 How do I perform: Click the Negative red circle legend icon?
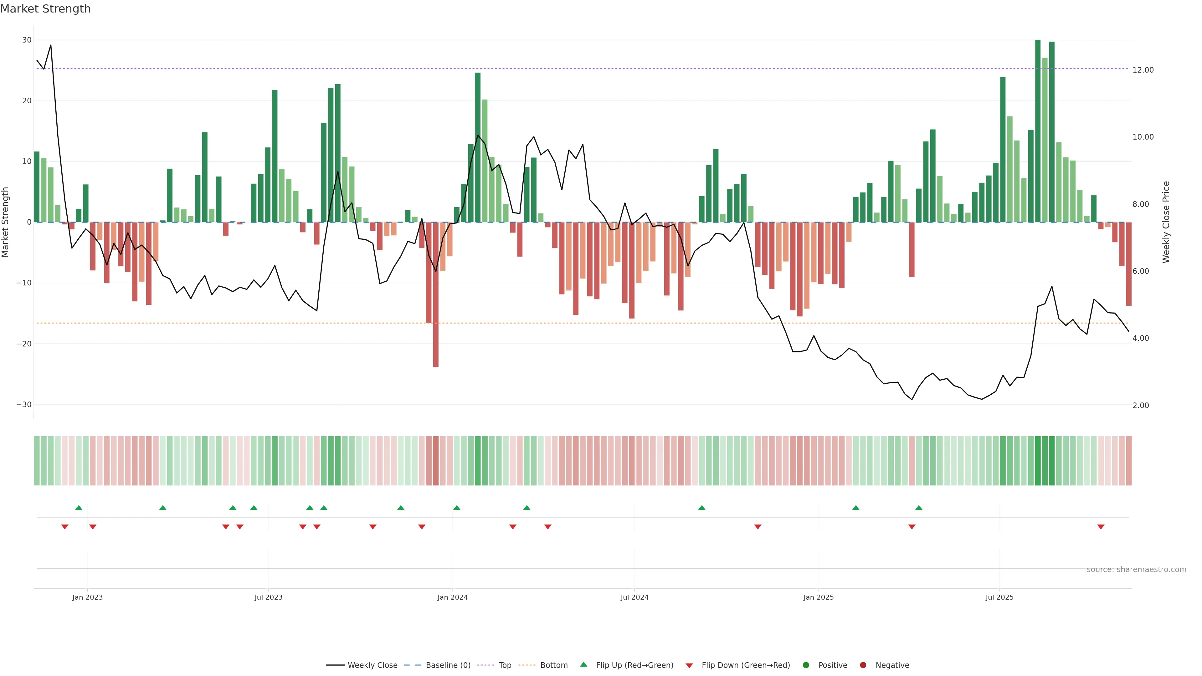[863, 665]
